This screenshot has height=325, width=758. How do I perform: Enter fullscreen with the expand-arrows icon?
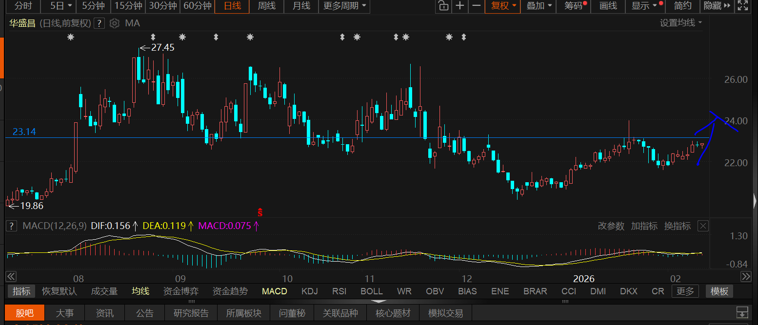(x=742, y=6)
